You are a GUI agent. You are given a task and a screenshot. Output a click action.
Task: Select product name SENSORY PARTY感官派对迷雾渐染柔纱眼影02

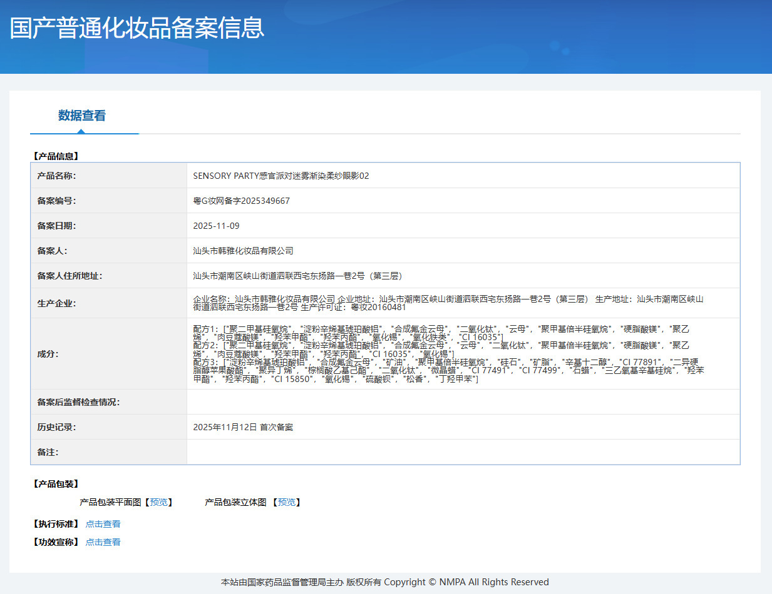click(281, 176)
